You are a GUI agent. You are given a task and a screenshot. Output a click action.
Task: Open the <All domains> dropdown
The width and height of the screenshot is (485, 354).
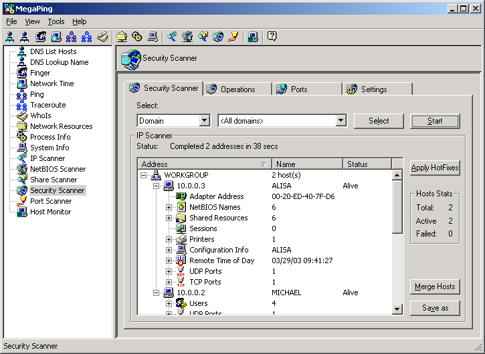tap(341, 121)
